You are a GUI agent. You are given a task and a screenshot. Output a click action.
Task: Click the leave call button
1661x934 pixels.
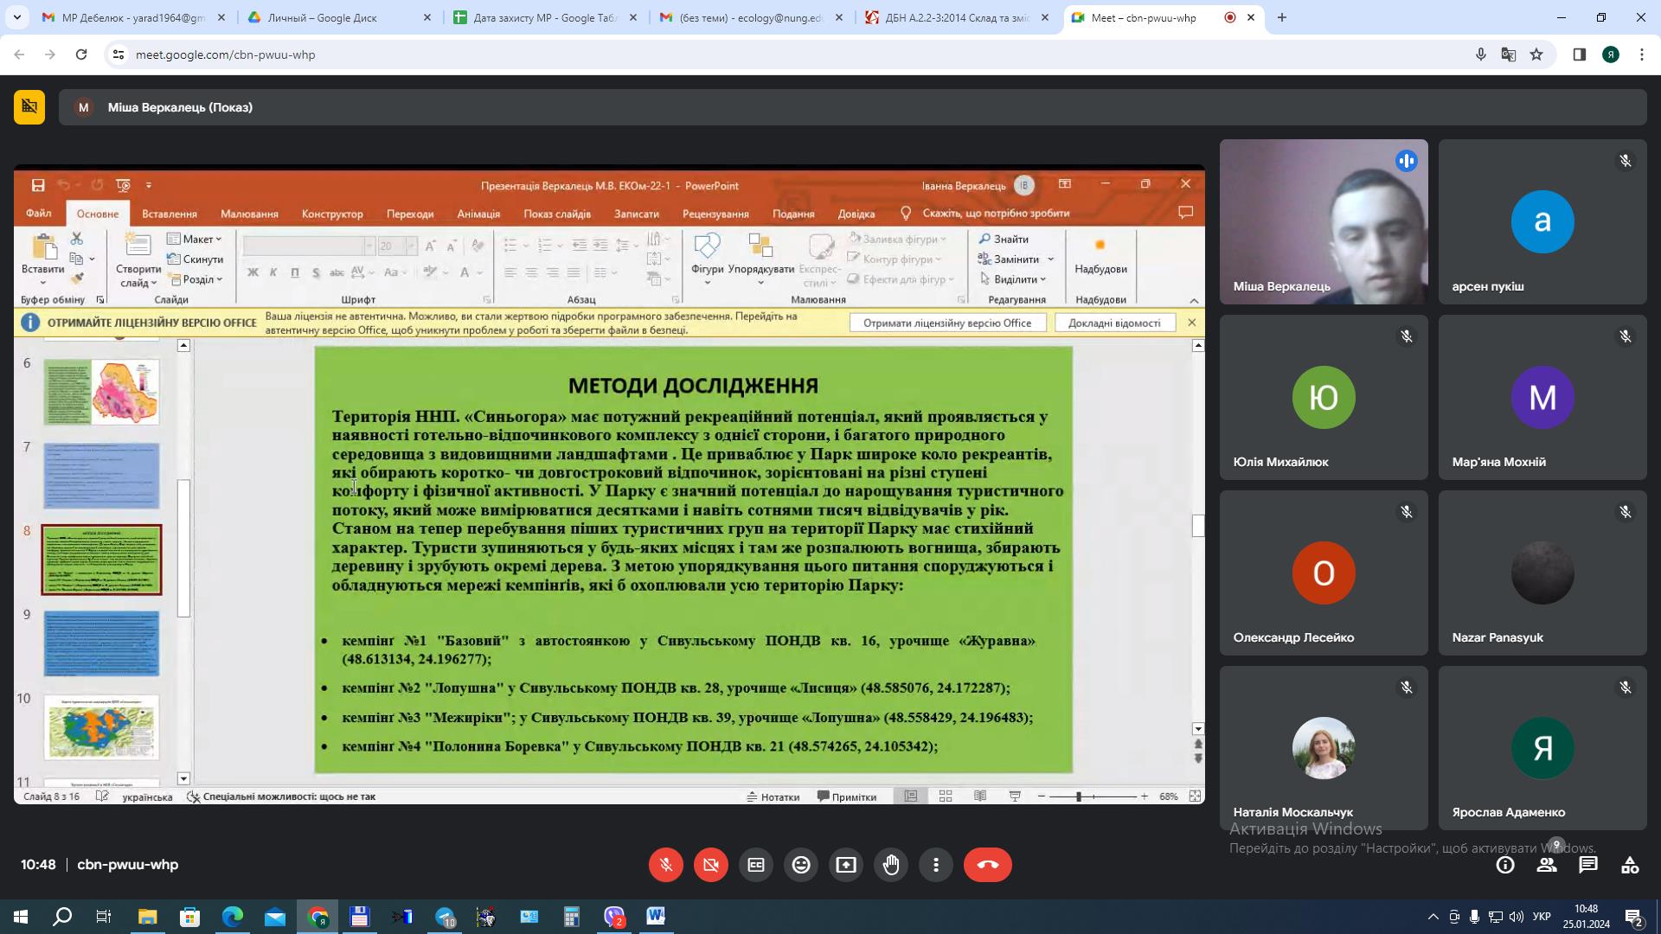coord(987,865)
